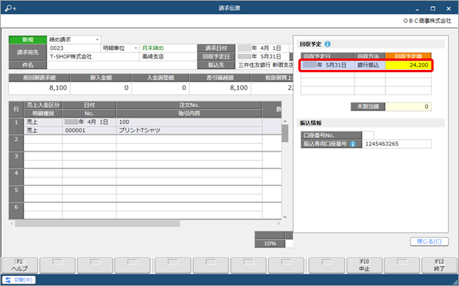Screen dimensions: 459x286
Task: Click 回収予定日 date field in header
Action: (262, 56)
